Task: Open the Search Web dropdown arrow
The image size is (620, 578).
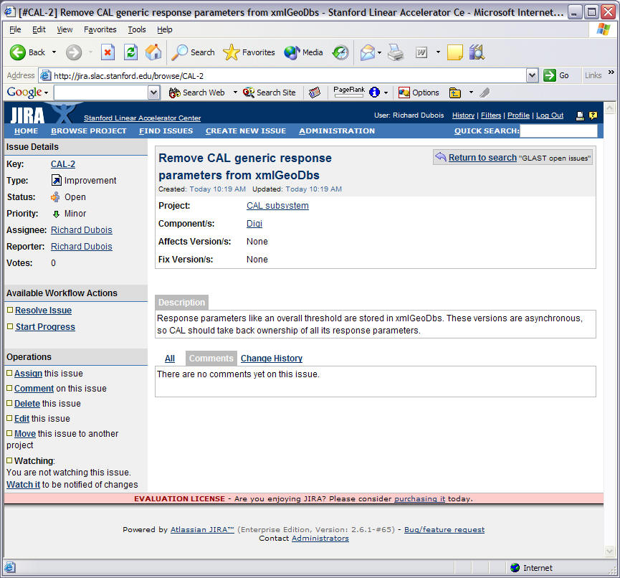Action: click(235, 93)
